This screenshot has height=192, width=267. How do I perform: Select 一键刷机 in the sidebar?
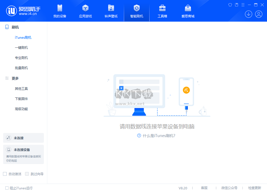21,48
